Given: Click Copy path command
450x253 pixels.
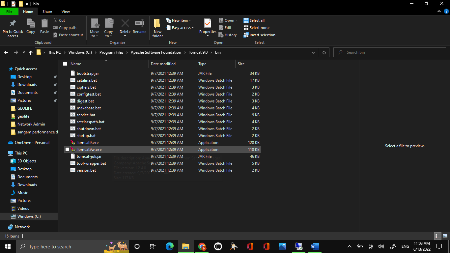Looking at the screenshot, I should click(65, 28).
